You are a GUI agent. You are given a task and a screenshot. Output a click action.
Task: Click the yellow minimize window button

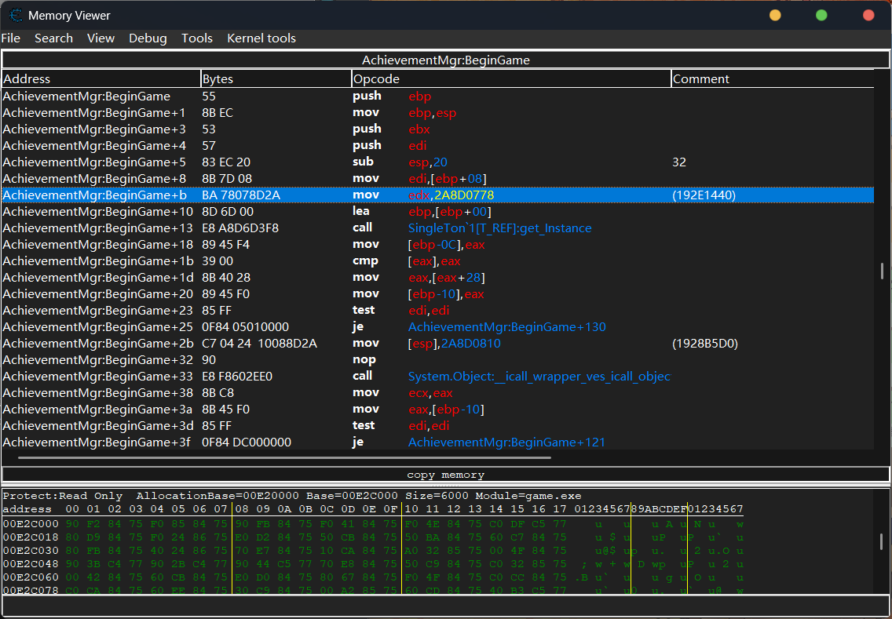[775, 15]
